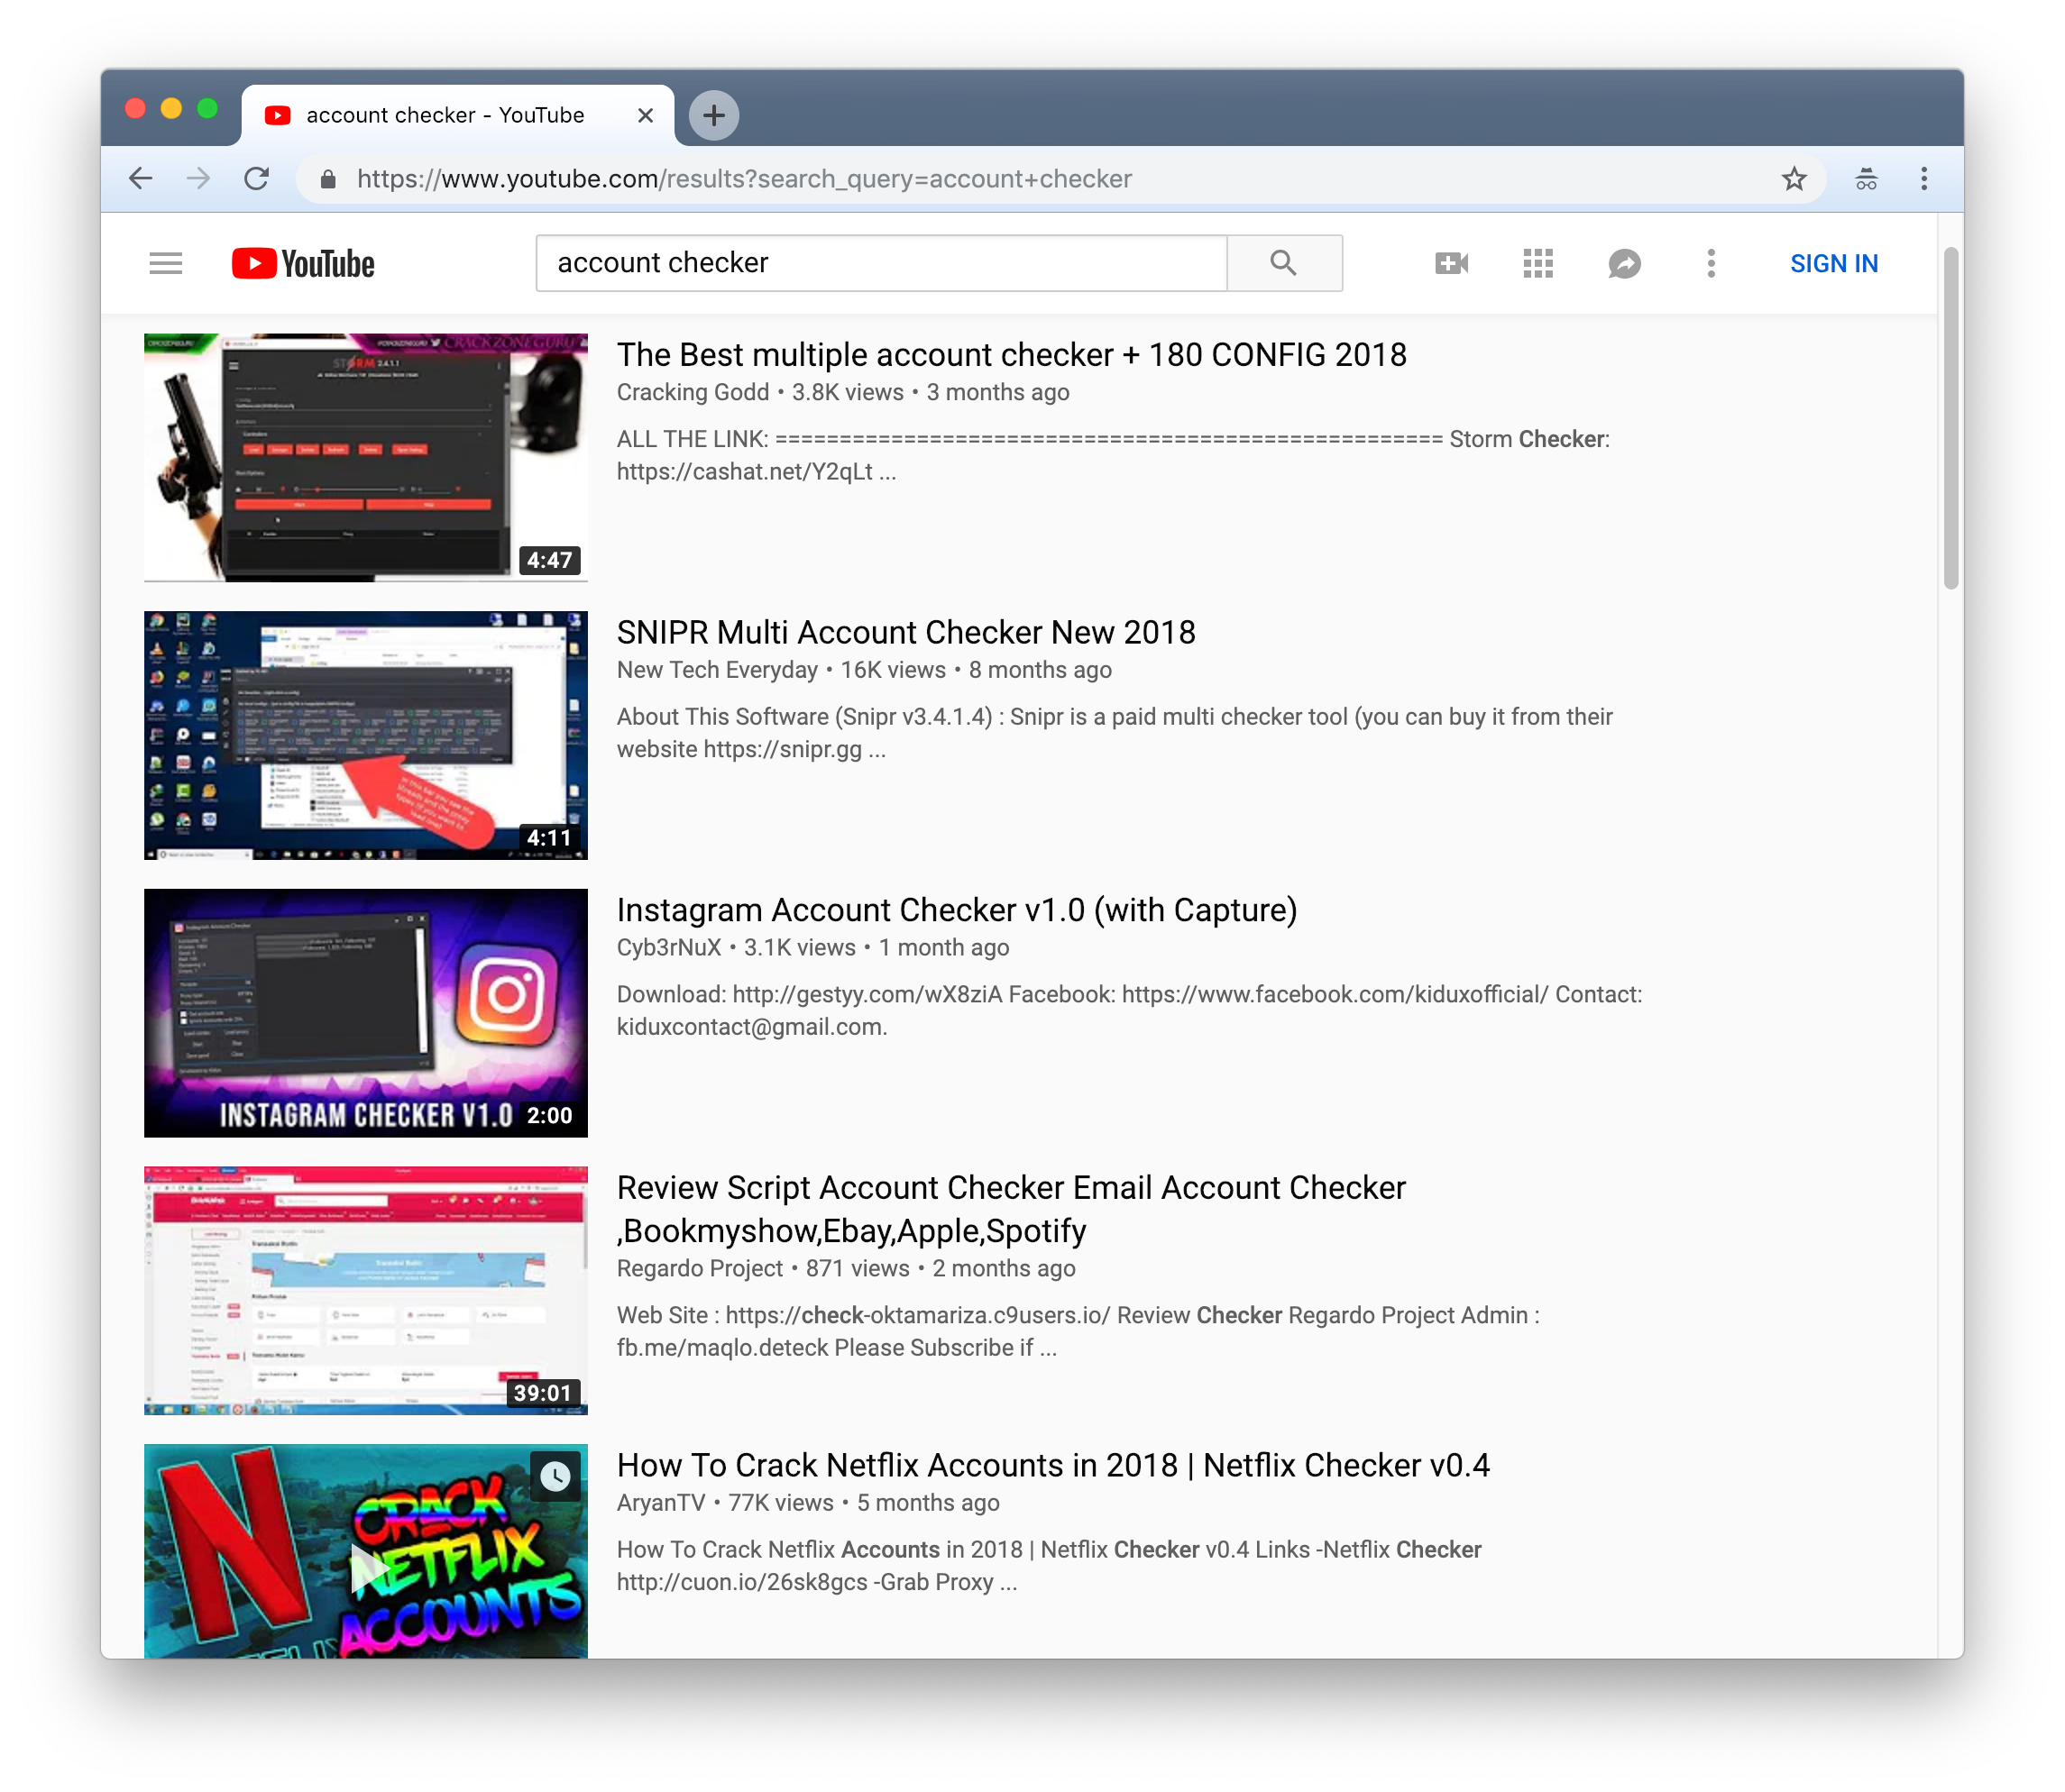
Task: Visit the Cracking Godd channel
Action: point(693,392)
